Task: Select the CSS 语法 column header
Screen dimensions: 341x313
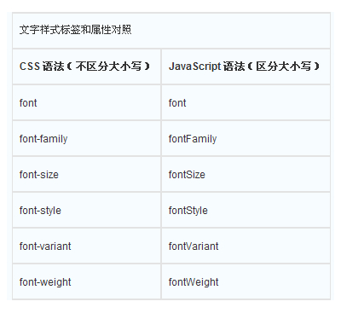Action: click(x=87, y=67)
